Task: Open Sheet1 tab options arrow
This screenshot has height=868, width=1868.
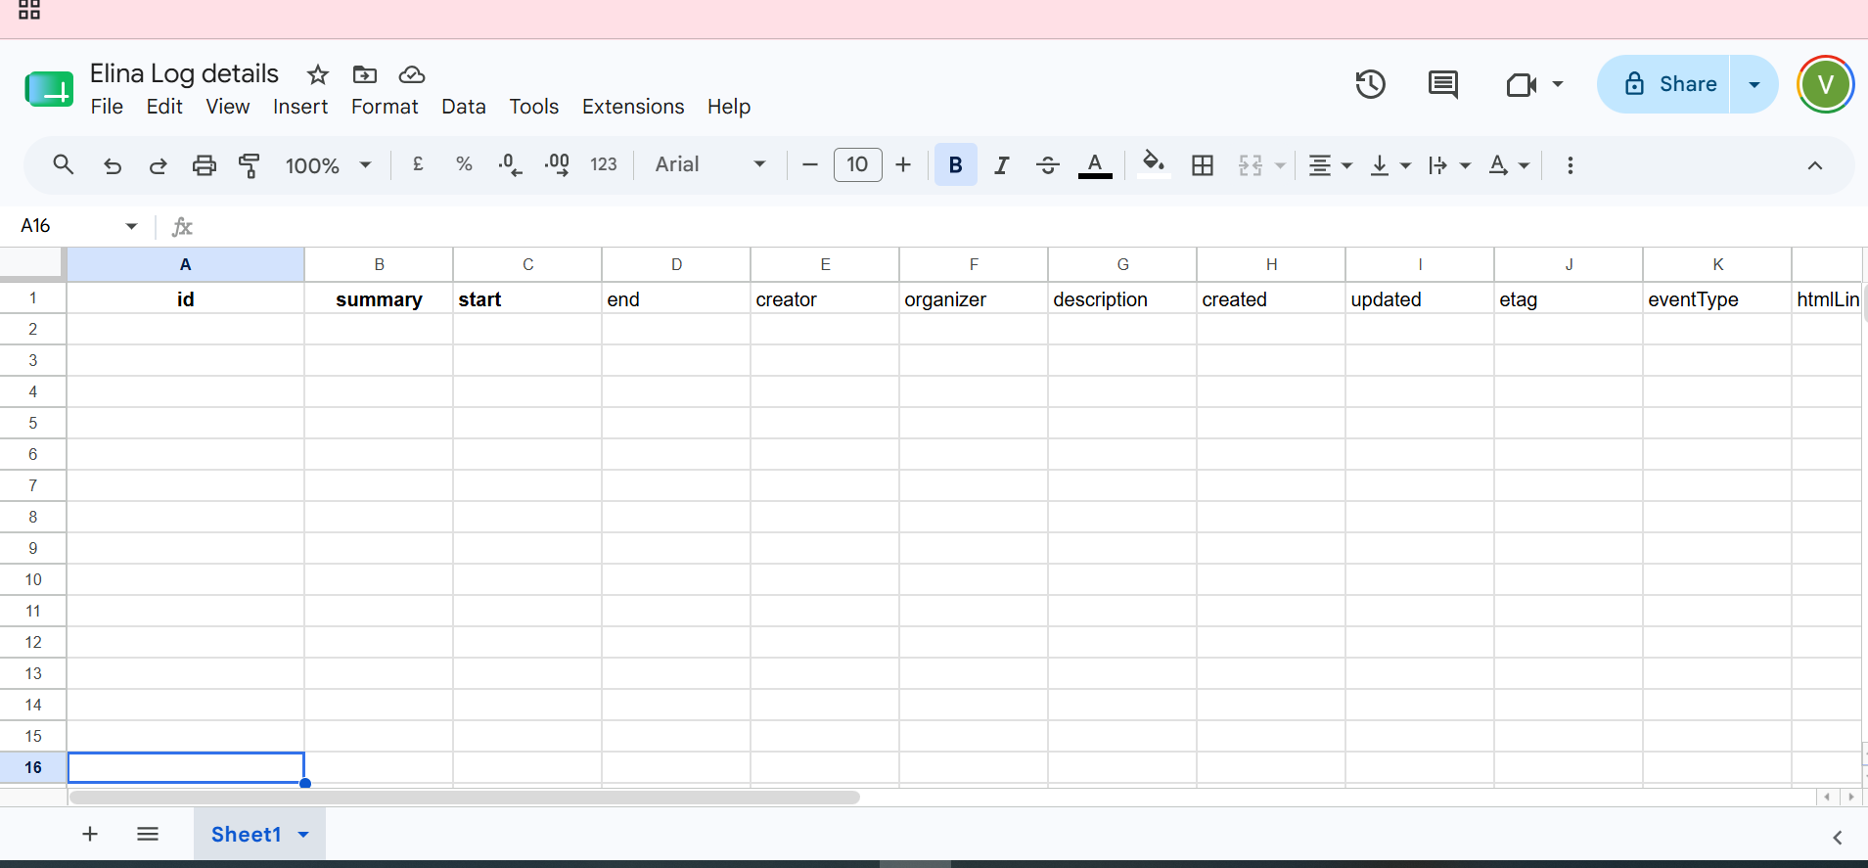Action: (x=303, y=835)
